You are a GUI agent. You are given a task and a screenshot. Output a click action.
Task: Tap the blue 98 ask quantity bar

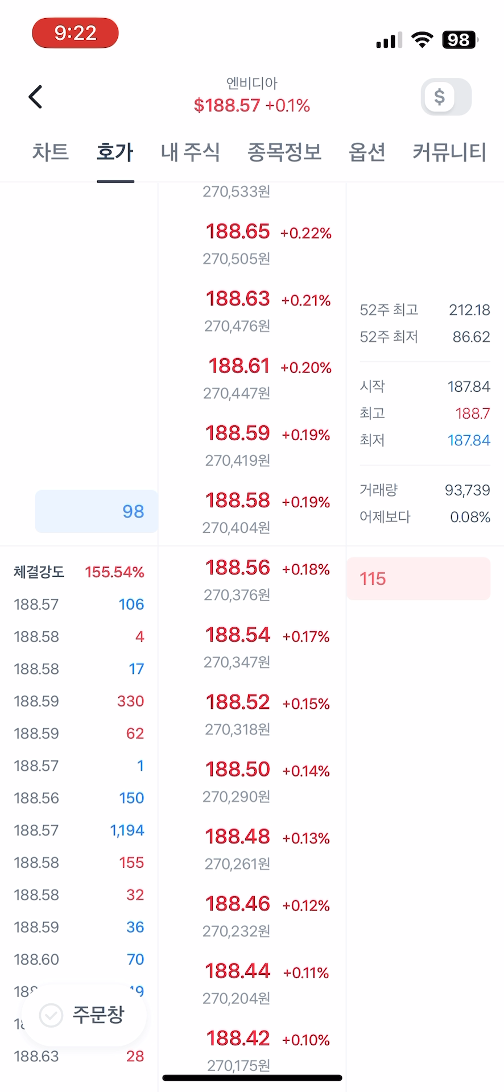click(97, 511)
